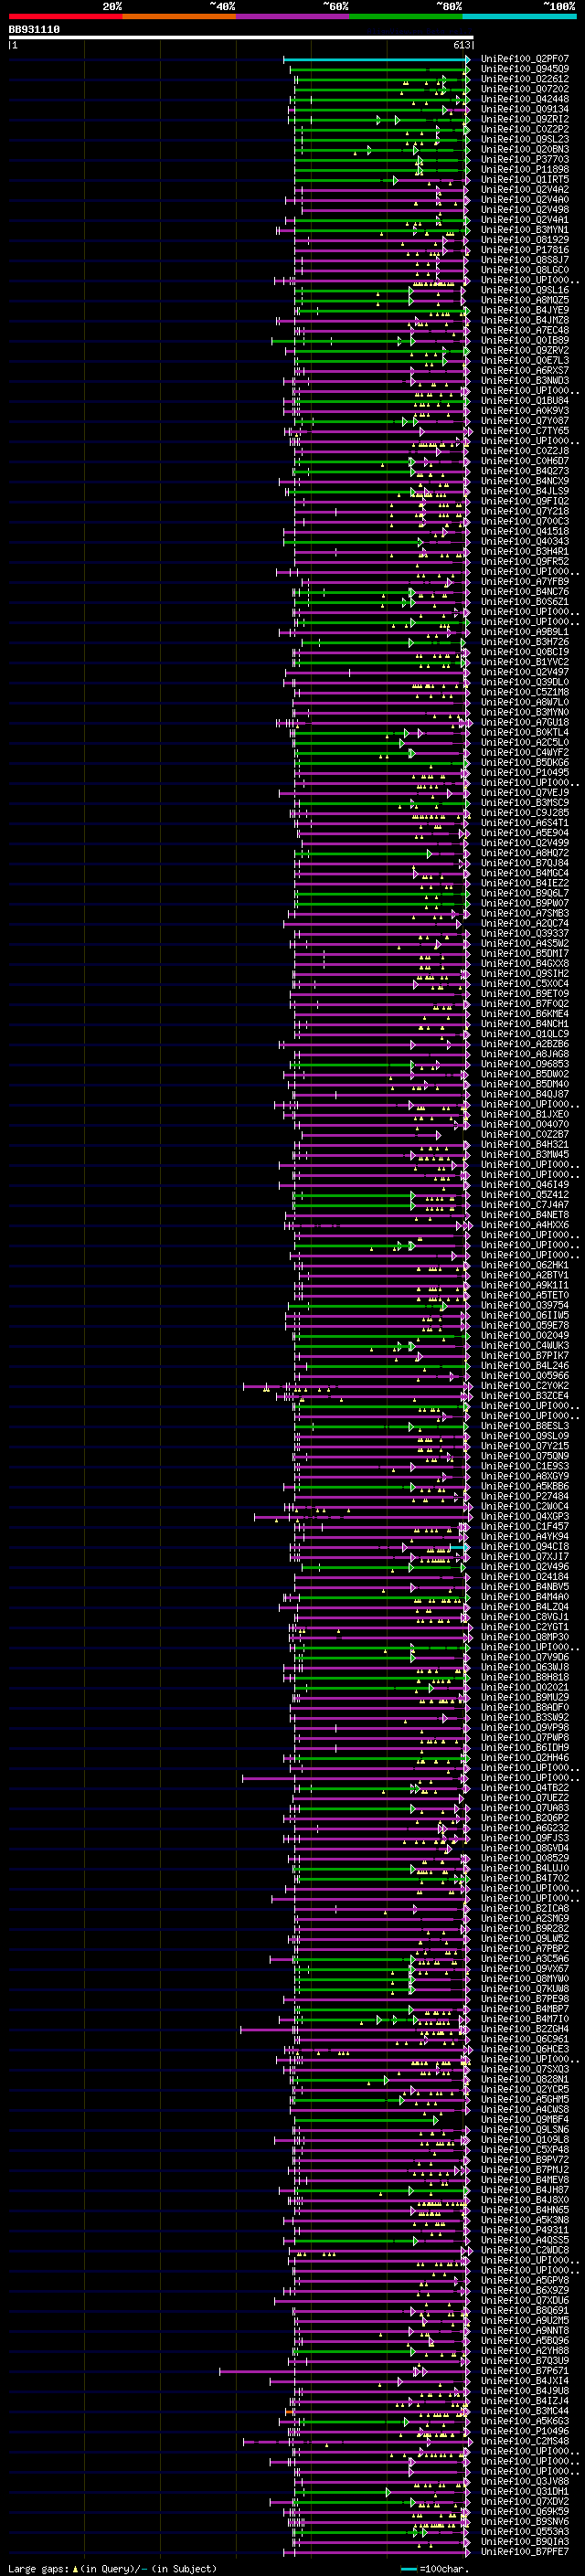
Task: Open hit UniRef100_Q2PF07
Action: (x=525, y=59)
